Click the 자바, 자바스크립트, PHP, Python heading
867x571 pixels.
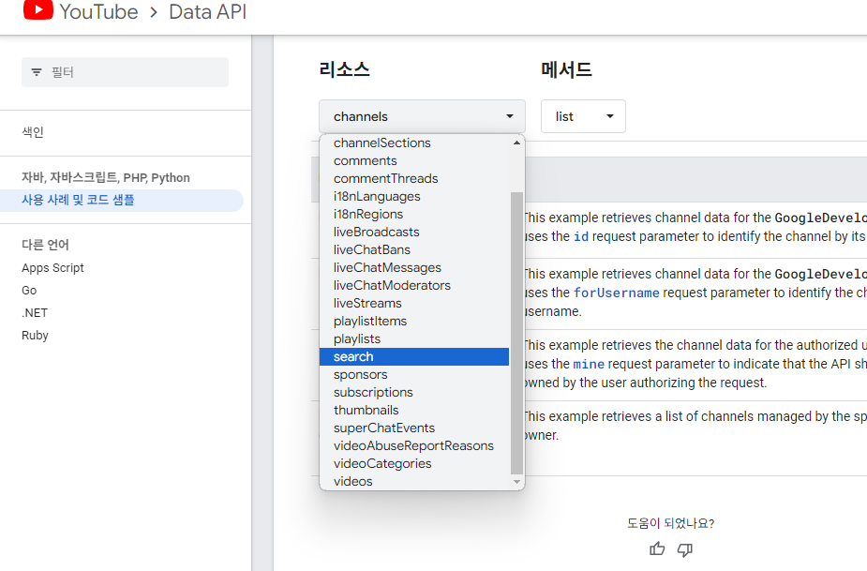pyautogui.click(x=106, y=177)
